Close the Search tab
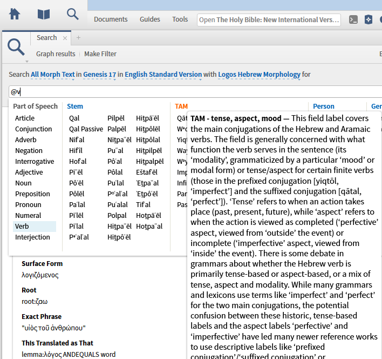The height and width of the screenshot is (359, 382). [65, 38]
